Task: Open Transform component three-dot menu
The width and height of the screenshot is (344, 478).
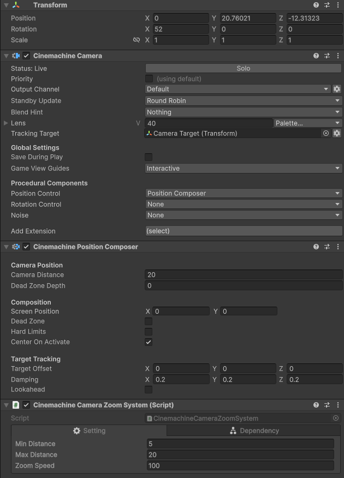Action: click(x=338, y=5)
